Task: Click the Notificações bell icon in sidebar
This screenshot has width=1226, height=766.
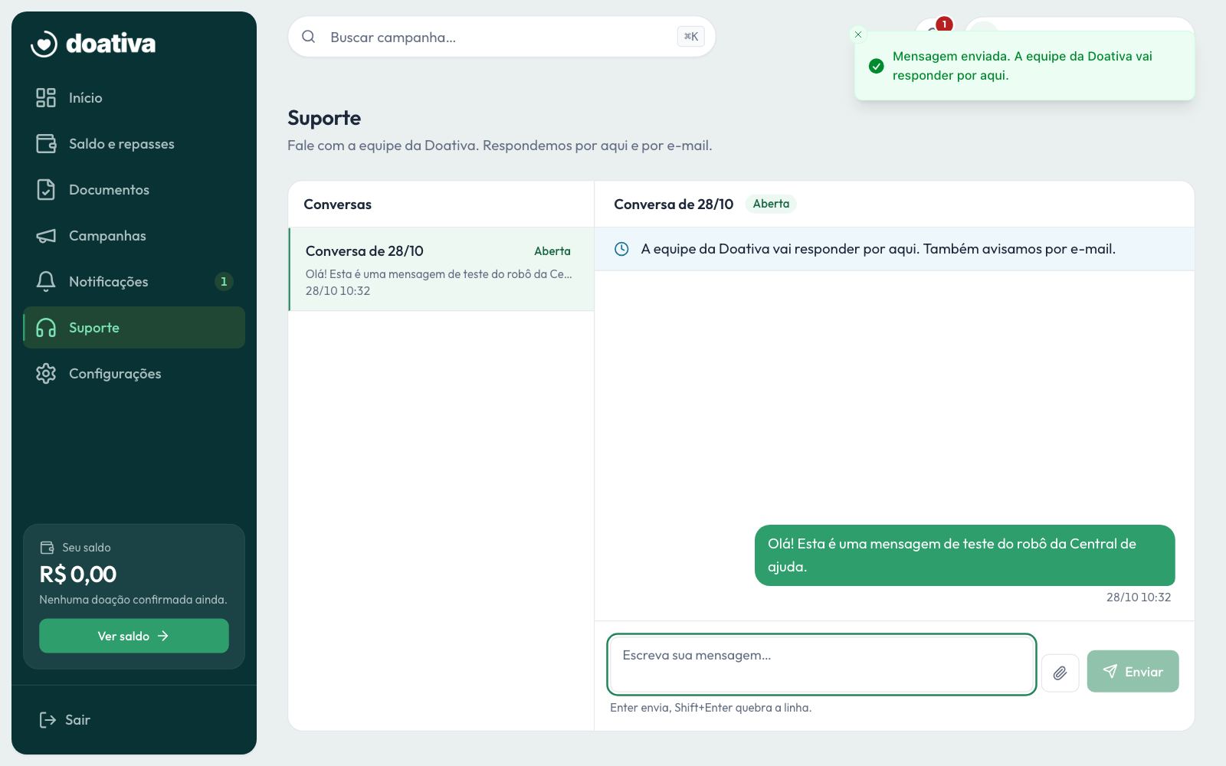Action: pos(46,282)
